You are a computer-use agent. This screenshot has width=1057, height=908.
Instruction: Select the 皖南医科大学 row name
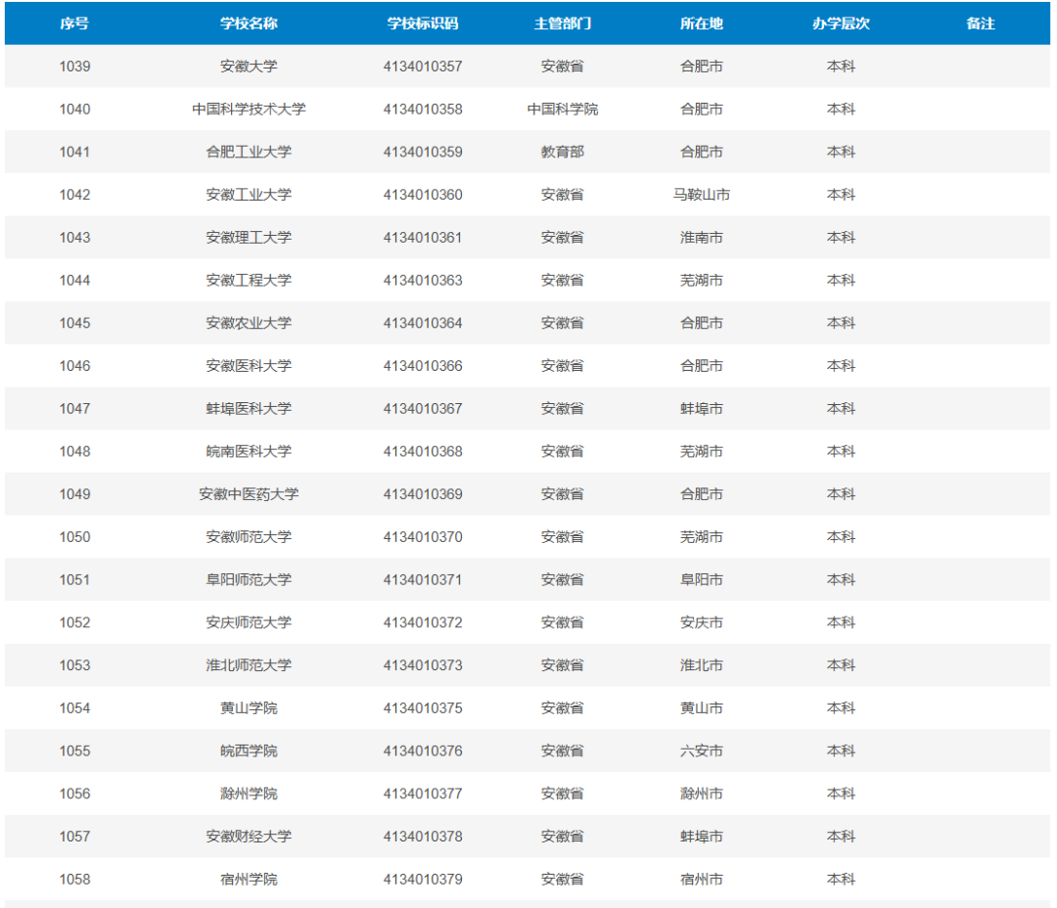tap(249, 452)
